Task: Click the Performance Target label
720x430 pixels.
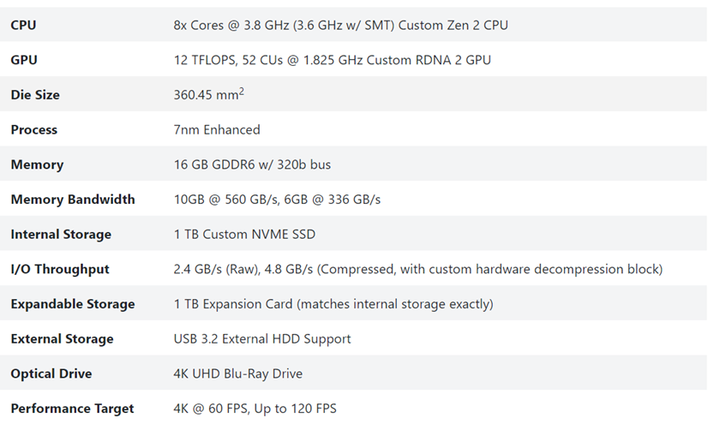Action: pyautogui.click(x=72, y=409)
